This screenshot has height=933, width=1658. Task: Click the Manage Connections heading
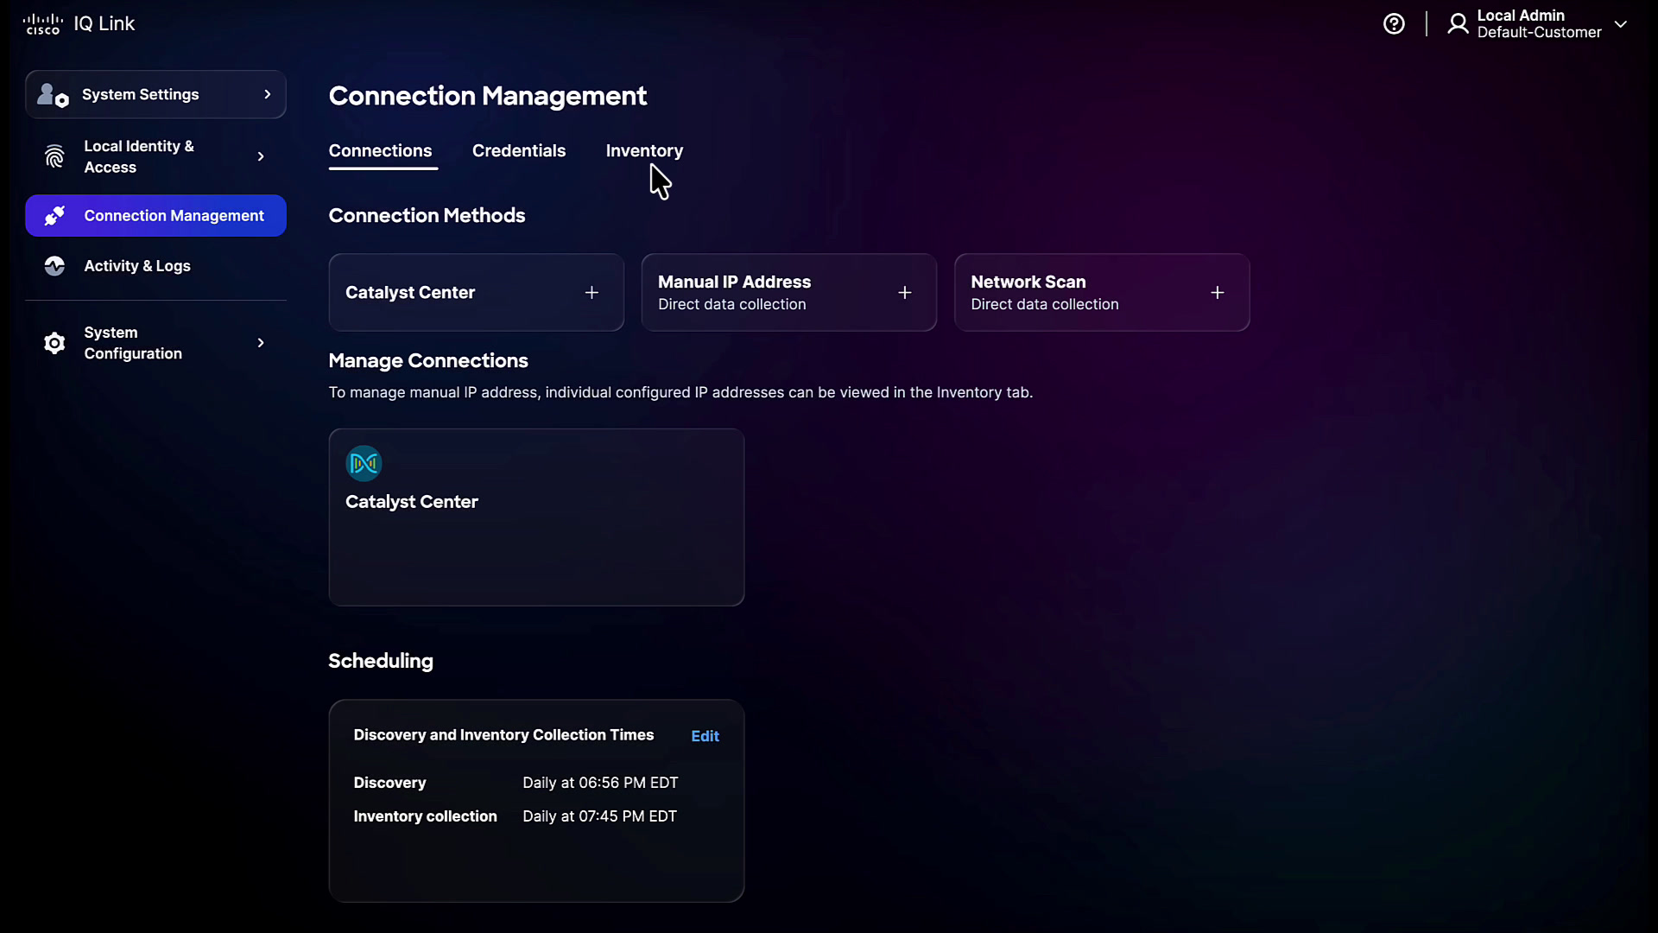(x=428, y=360)
